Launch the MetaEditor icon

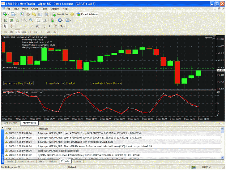pos(72,14)
